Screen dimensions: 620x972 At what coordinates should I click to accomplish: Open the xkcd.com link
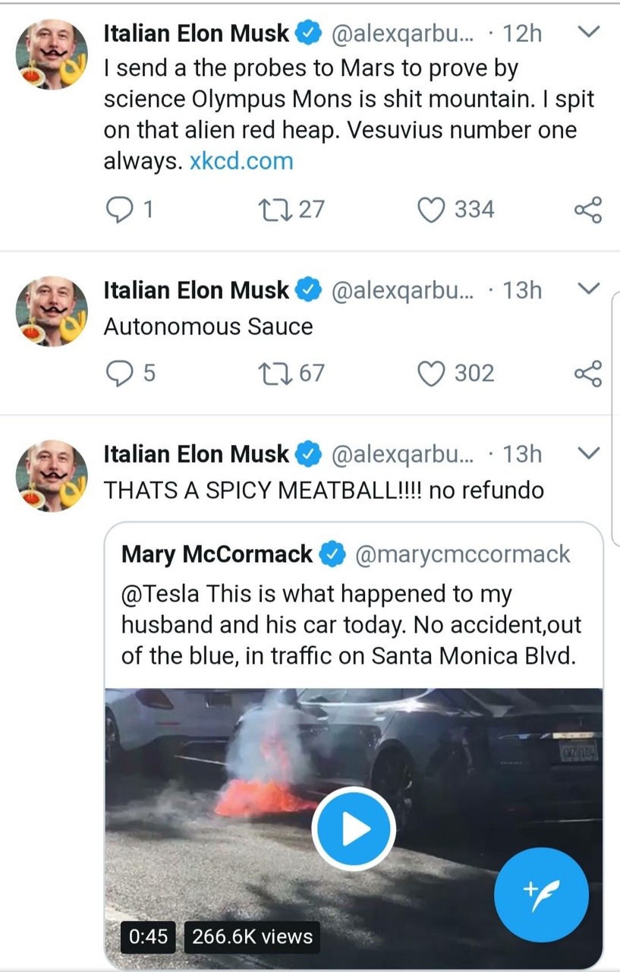click(x=241, y=161)
